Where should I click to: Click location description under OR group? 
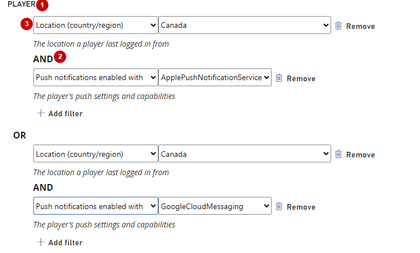pyautogui.click(x=101, y=172)
